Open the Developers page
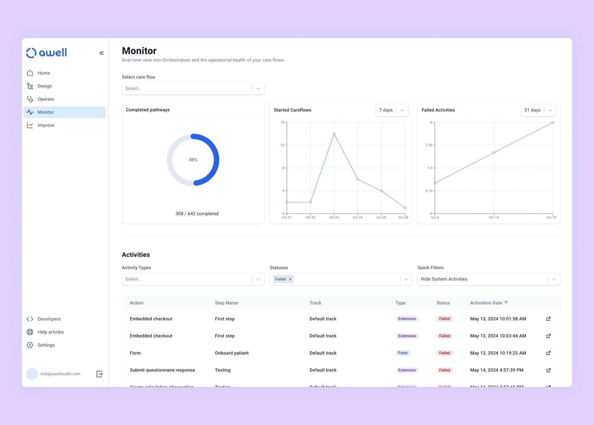The image size is (594, 425). point(65,319)
